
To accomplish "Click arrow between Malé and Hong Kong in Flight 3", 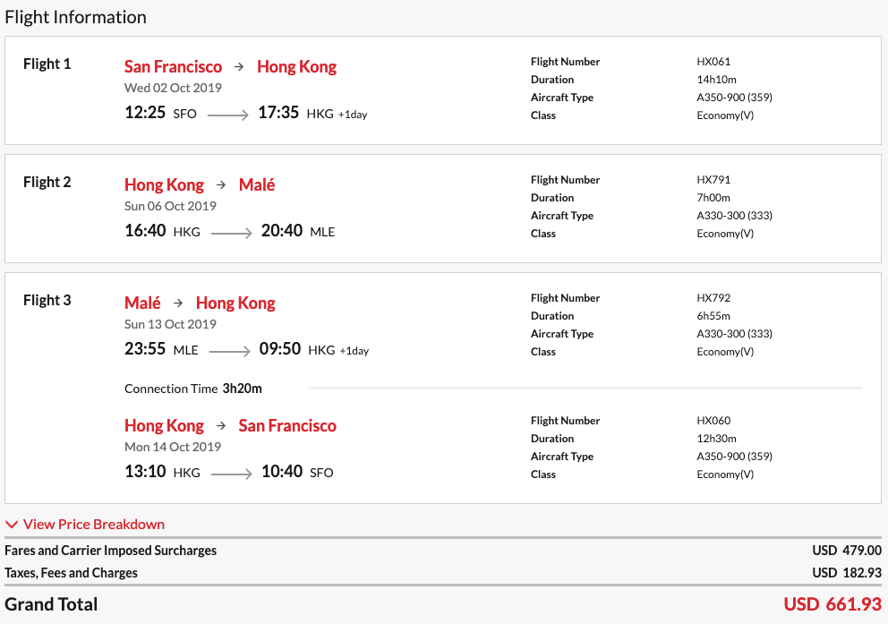I will (178, 303).
